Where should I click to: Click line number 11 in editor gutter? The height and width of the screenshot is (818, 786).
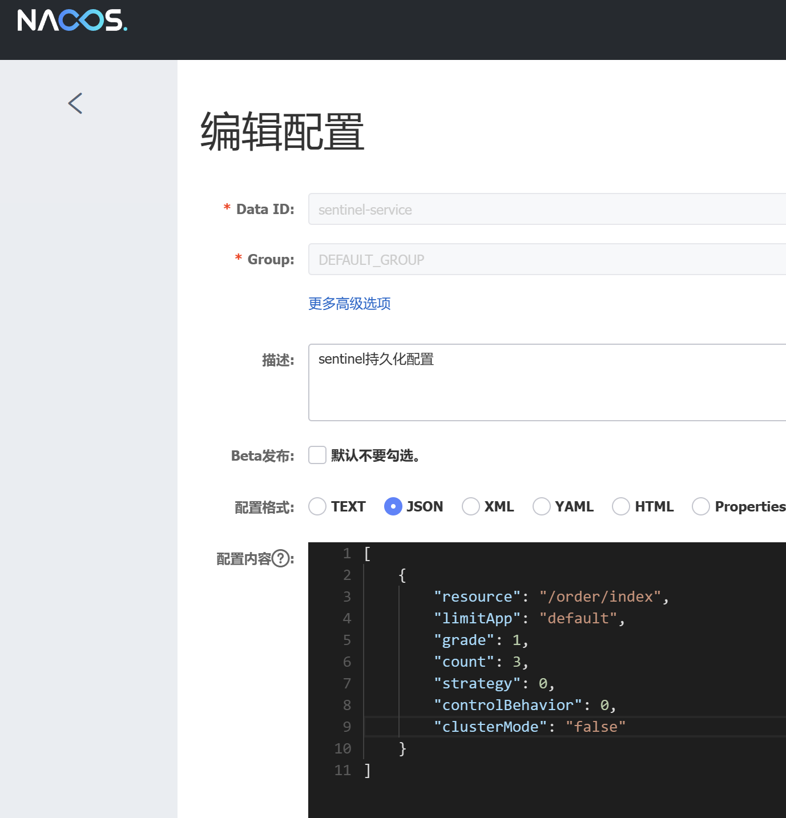(x=343, y=770)
